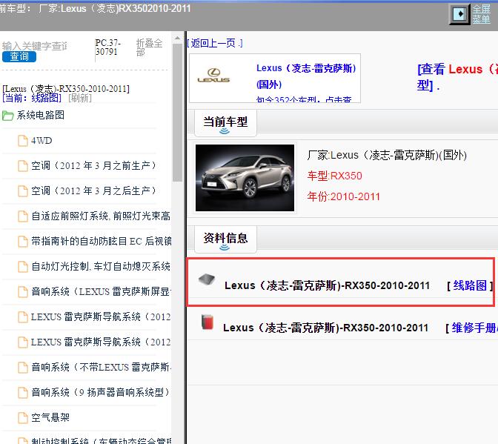
Task: Open the first LEXUS 雷克萨斯导航系统 entry
Action: pos(101,317)
